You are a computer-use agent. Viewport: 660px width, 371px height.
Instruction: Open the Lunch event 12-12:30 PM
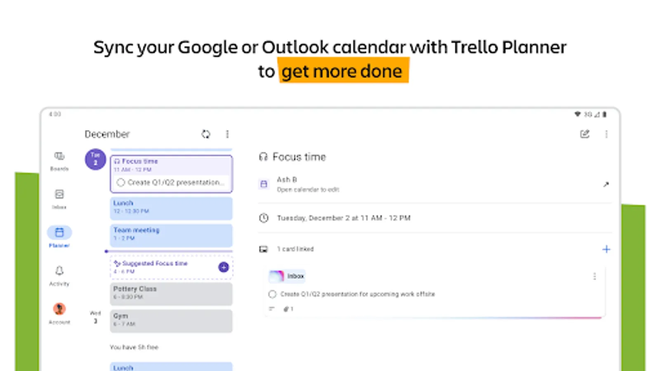[171, 208]
